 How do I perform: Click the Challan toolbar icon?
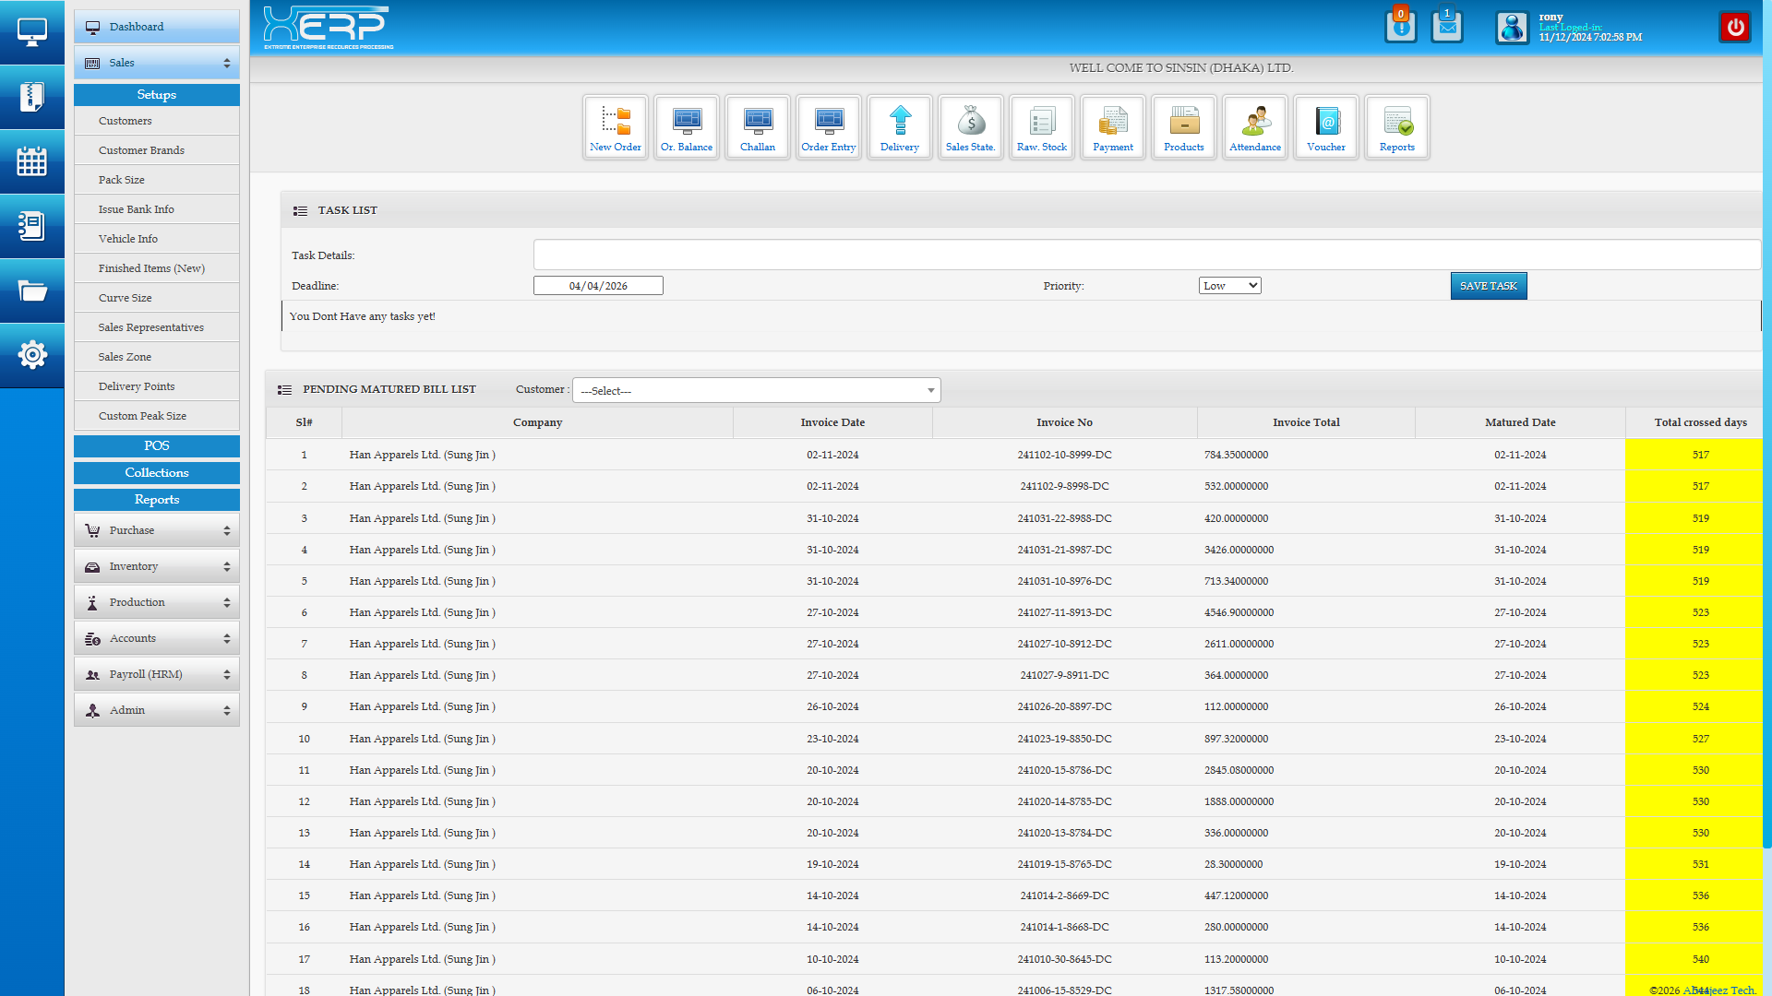click(x=757, y=127)
